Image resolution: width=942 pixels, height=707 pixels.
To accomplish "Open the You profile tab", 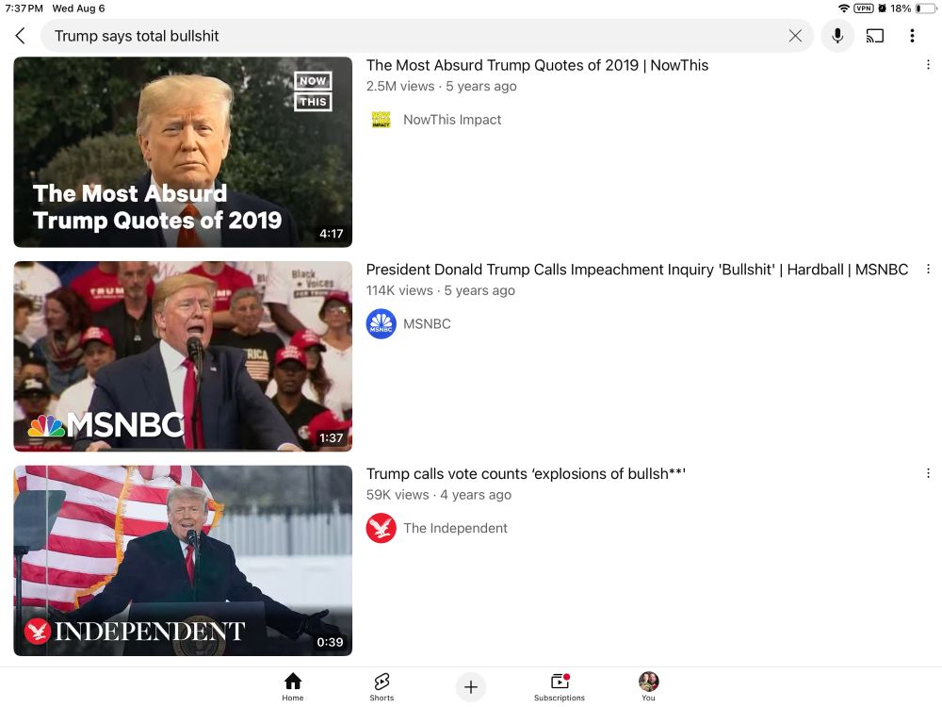I will (x=648, y=687).
